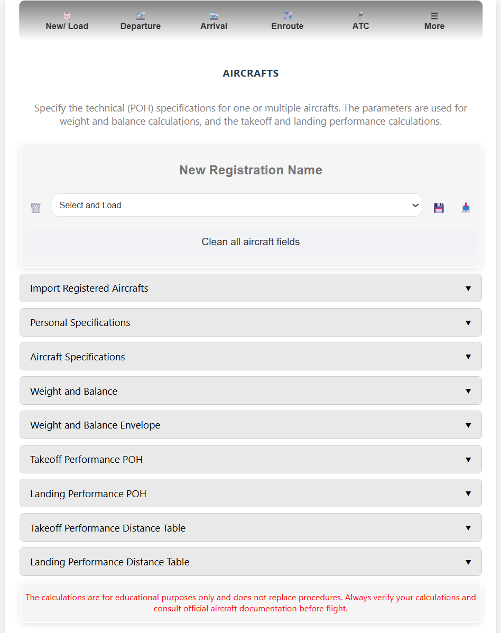Click the trash bin delete icon
This screenshot has height=633, width=501.
click(35, 208)
